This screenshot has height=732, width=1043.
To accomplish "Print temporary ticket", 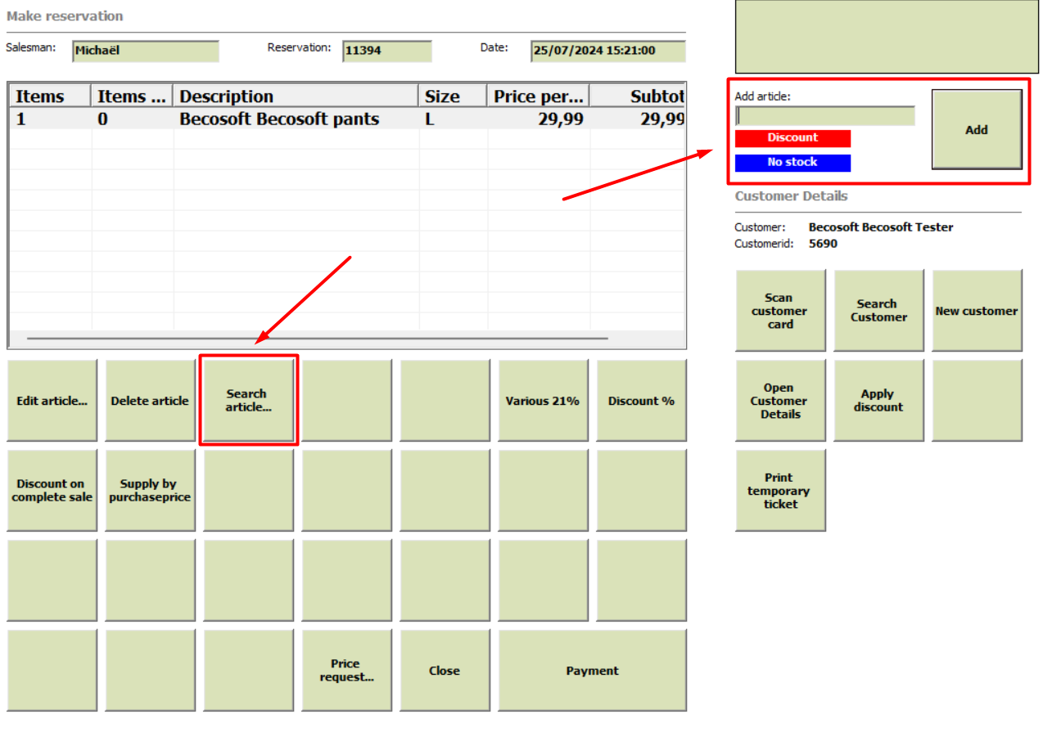I will (x=781, y=491).
